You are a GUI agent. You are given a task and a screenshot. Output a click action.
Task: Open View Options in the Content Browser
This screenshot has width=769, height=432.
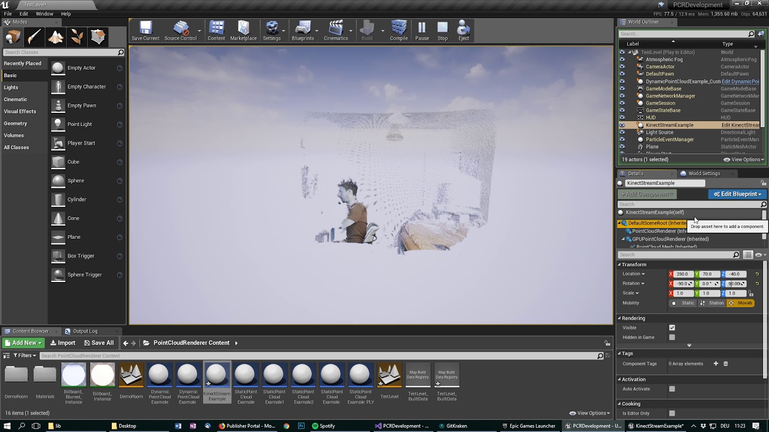590,413
